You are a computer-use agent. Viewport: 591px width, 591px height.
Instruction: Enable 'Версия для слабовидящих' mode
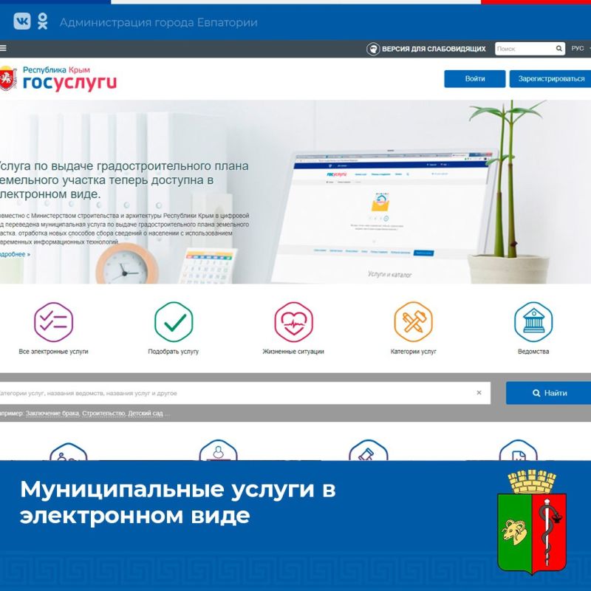(426, 49)
